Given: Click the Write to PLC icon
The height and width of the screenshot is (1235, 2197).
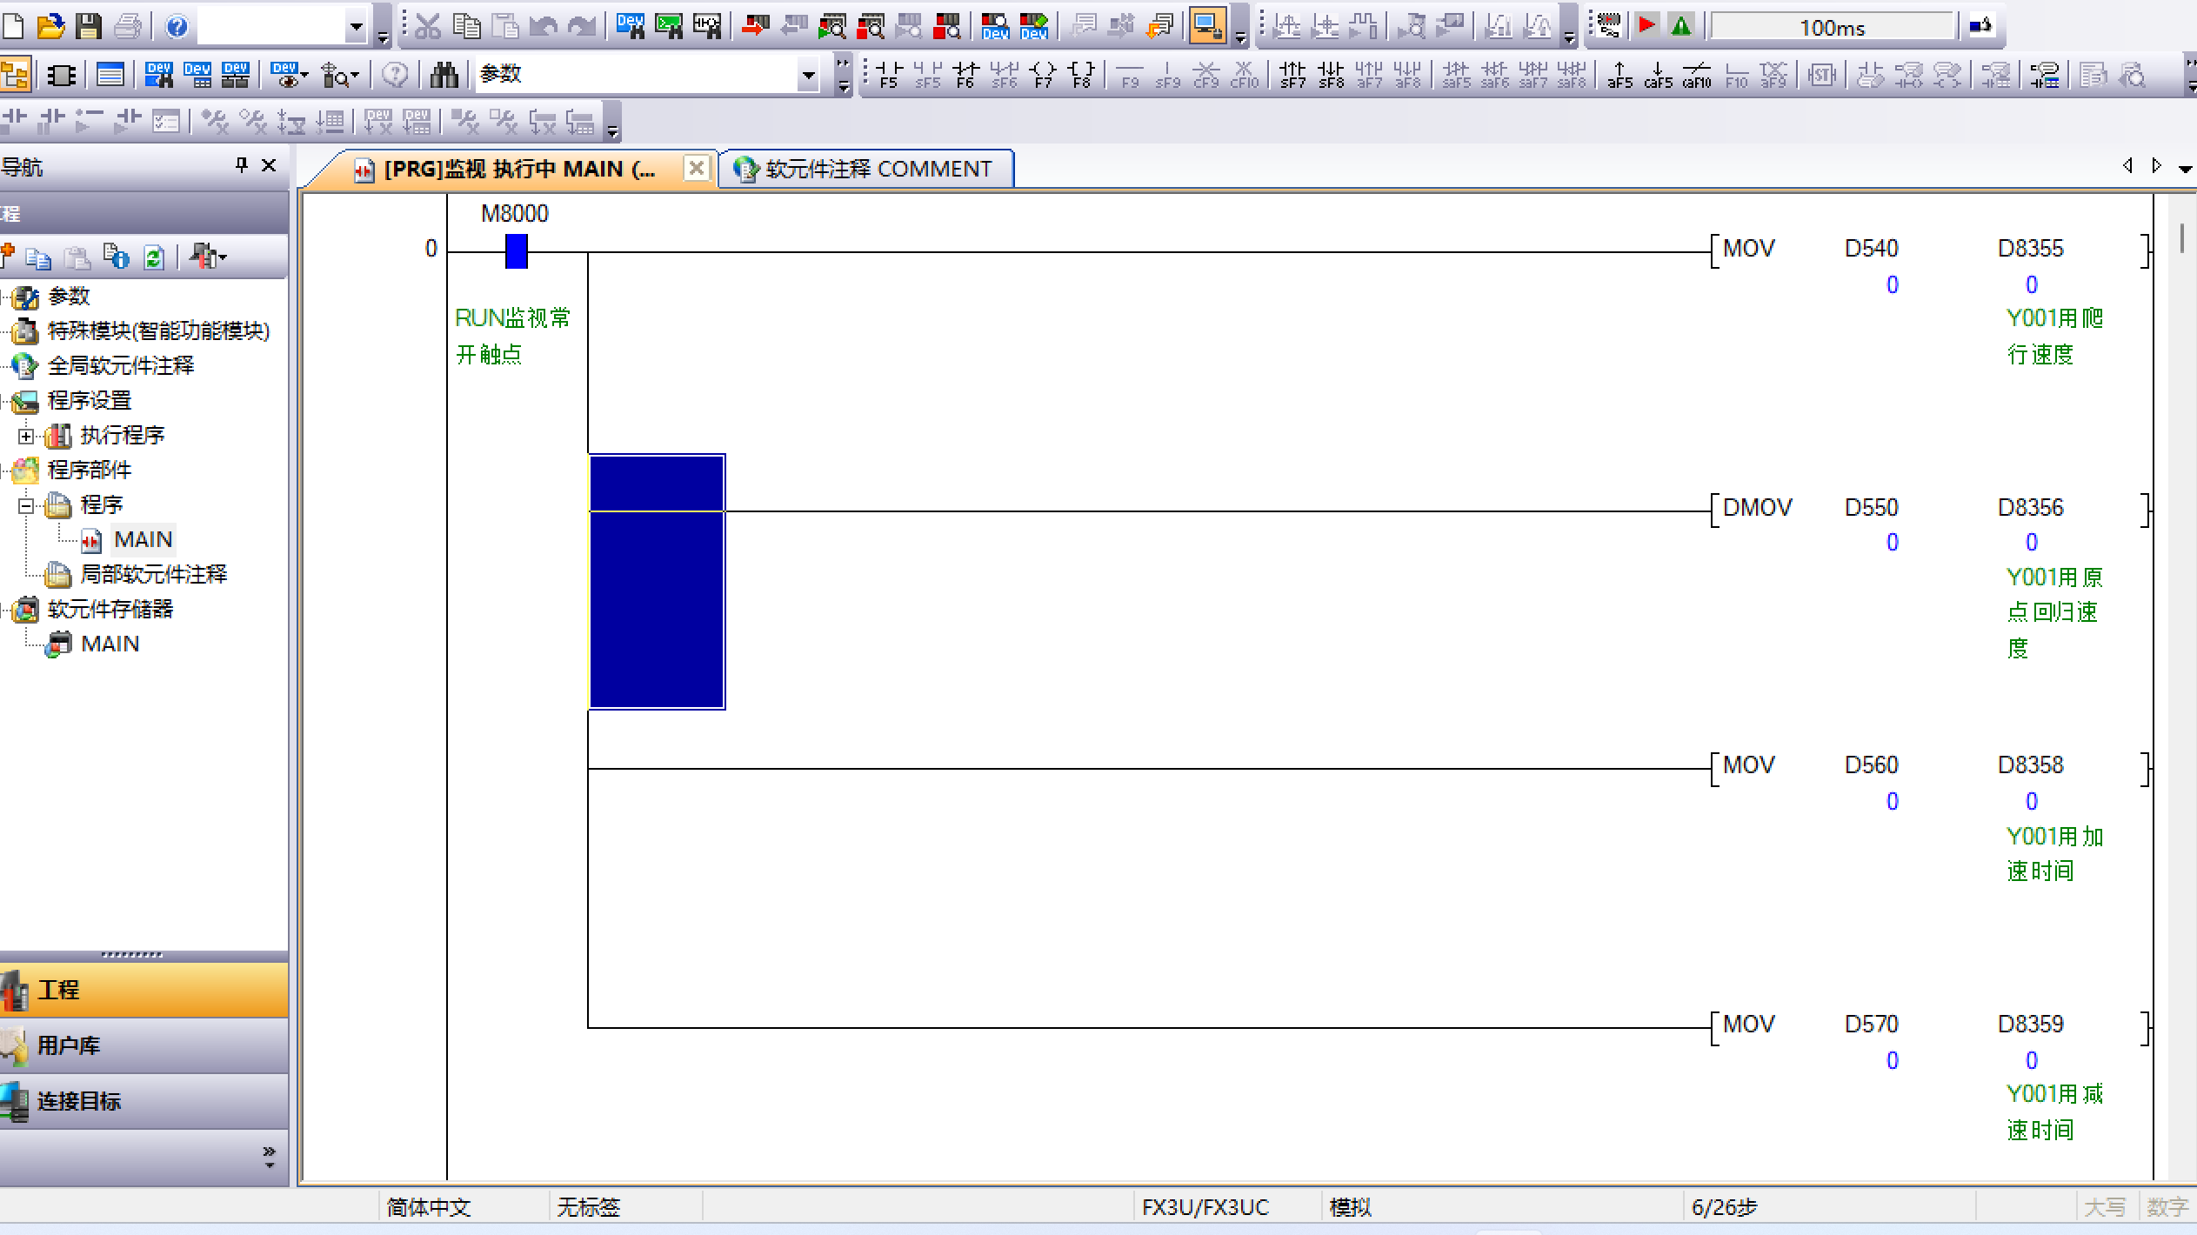Looking at the screenshot, I should click(756, 27).
